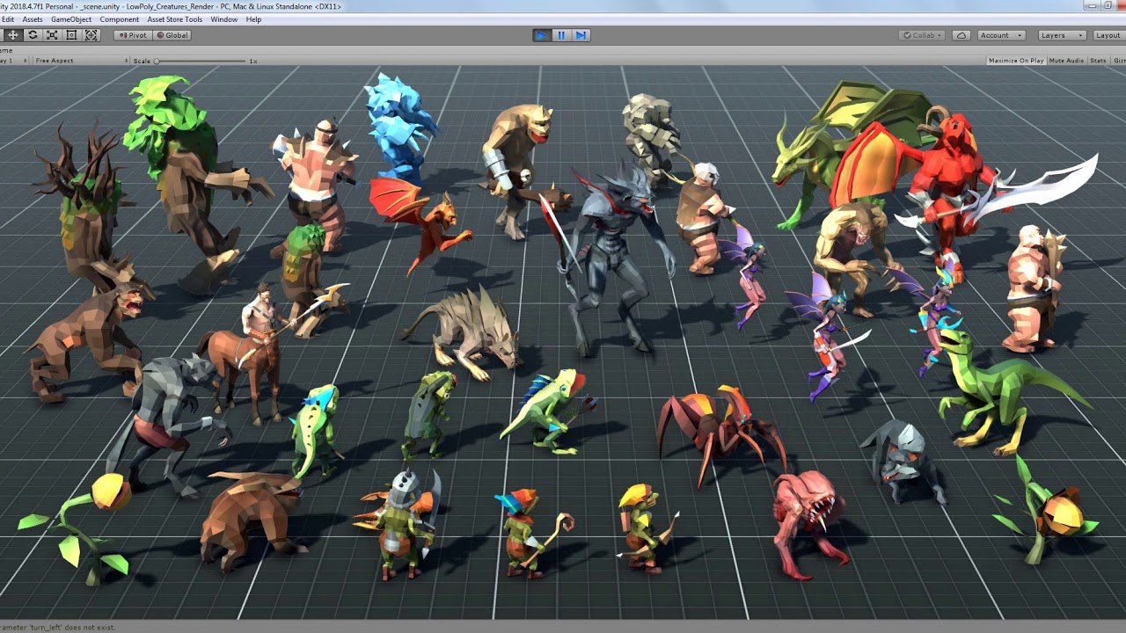
Task: Open the Assets menu
Action: point(33,19)
